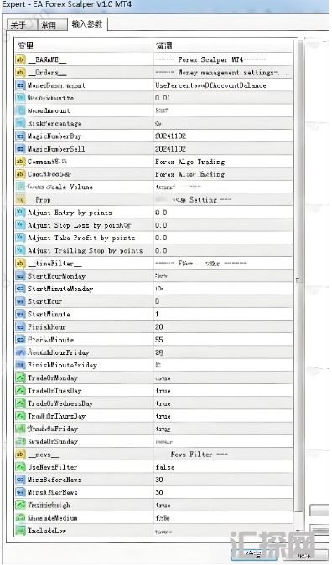This screenshot has width=332, height=565.
Task: Click the icon beside Adjust Entry by points
Action: click(x=20, y=213)
